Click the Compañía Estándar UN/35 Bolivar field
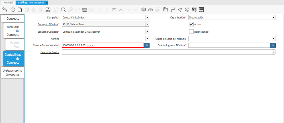This screenshot has height=123, width=284. [x=104, y=32]
